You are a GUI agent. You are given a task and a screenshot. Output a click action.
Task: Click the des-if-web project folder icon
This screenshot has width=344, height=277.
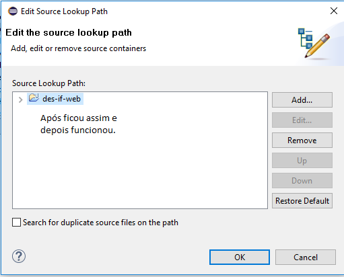(34, 98)
